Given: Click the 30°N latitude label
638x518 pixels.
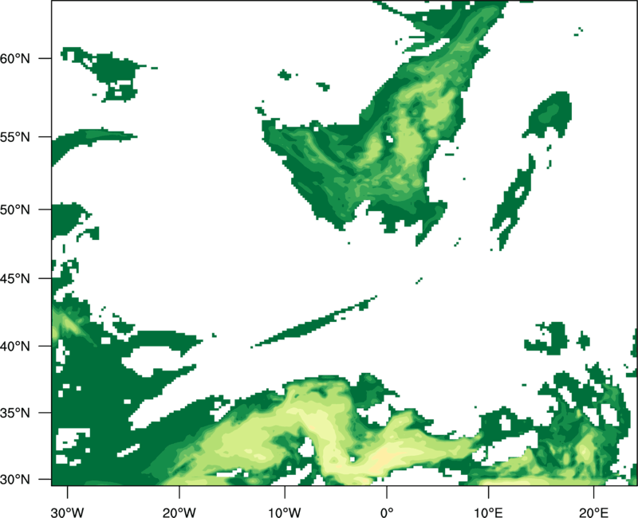Looking at the screenshot, I should pos(15,480).
